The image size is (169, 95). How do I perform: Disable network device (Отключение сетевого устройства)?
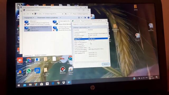coord(48,18)
